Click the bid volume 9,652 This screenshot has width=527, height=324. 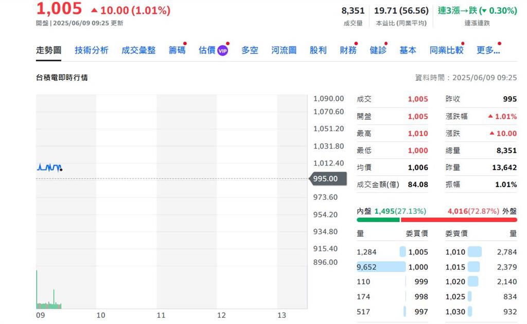pyautogui.click(x=366, y=267)
